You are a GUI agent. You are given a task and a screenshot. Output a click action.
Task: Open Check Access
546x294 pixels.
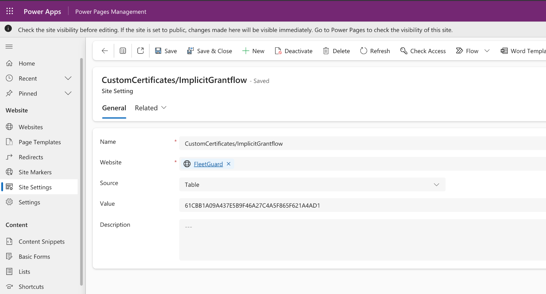tap(423, 51)
